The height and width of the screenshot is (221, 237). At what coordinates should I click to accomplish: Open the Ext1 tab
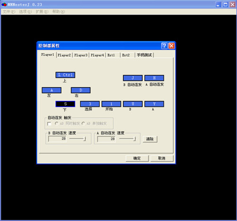click(111, 55)
